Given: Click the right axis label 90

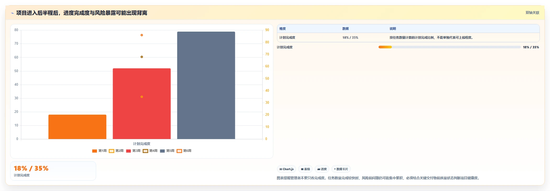Looking at the screenshot, I should 267,30.
